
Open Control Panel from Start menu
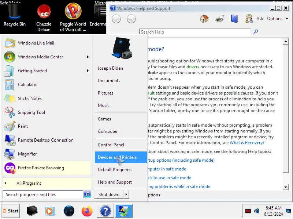111,145
